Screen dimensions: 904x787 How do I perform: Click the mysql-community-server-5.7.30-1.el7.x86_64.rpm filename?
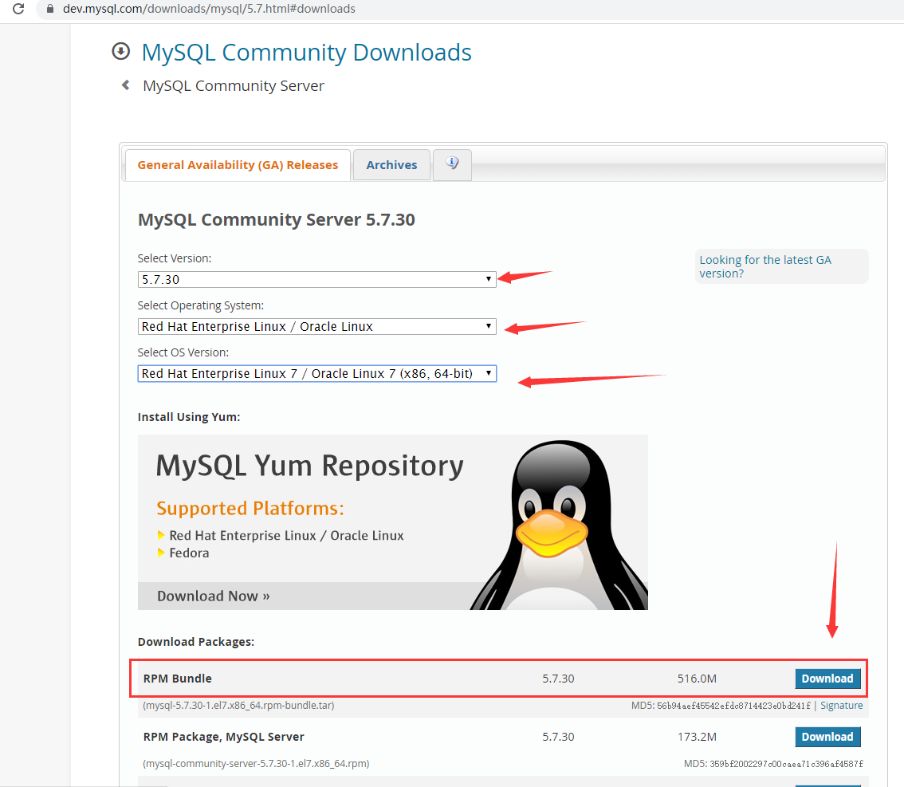point(256,763)
